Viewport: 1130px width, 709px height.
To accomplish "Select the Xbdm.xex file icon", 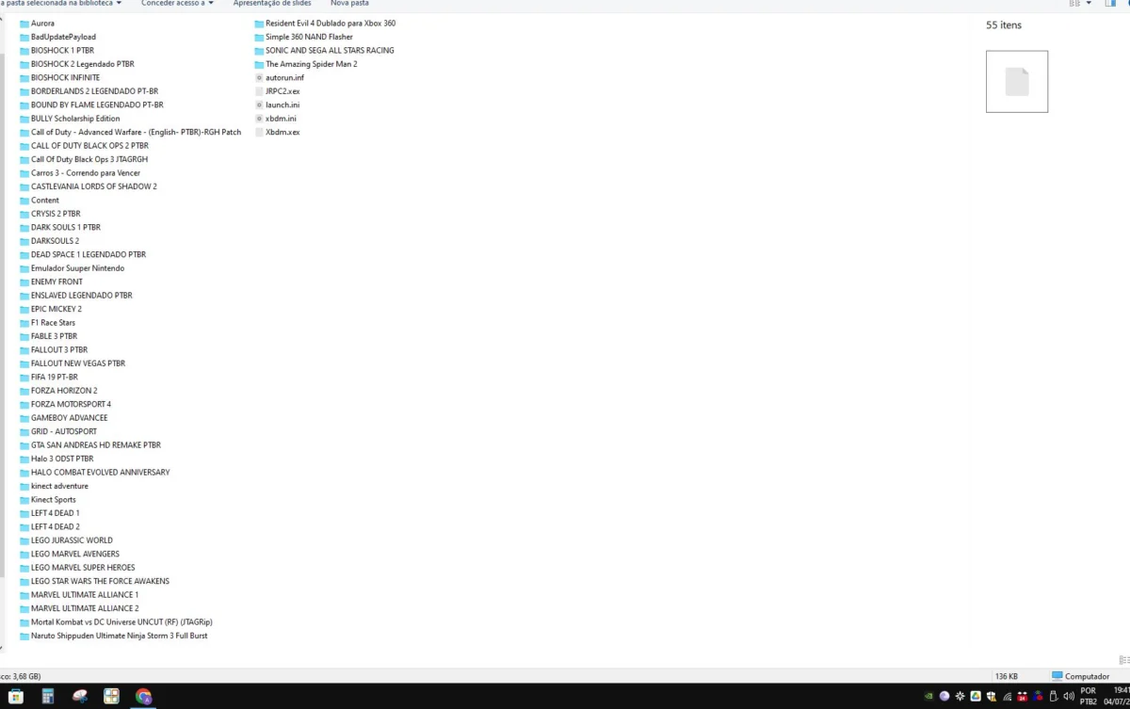I will tap(259, 133).
